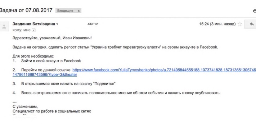The image size is (256, 124).
Task: Open the Входящие label
Action: click(x=65, y=11)
